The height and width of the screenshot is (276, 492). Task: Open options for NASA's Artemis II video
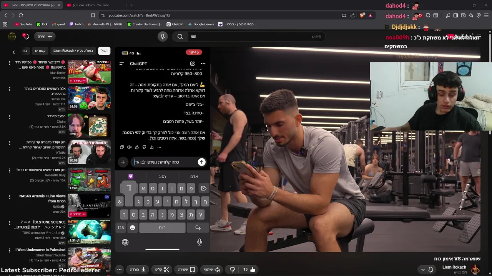[x=10, y=197]
